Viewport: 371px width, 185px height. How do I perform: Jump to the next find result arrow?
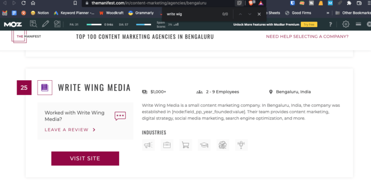pos(249,14)
